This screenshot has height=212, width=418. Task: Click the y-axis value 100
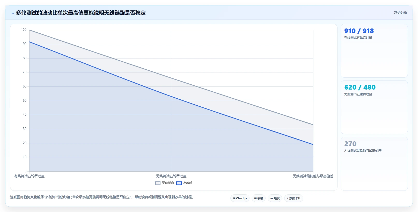(24, 30)
